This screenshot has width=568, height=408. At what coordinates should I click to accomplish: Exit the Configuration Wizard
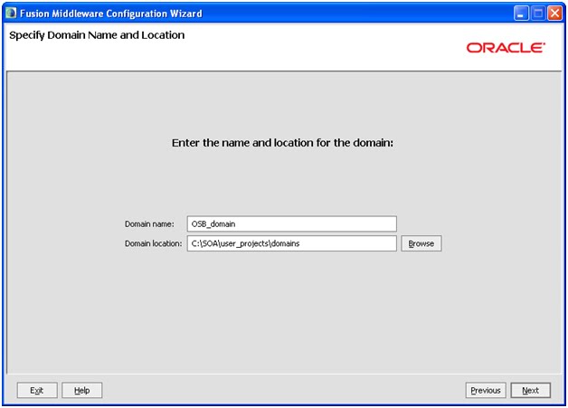coord(37,390)
